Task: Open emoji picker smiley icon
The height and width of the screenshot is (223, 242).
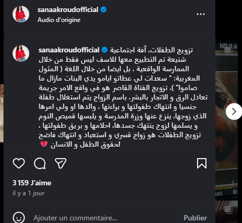Action: [x=19, y=218]
